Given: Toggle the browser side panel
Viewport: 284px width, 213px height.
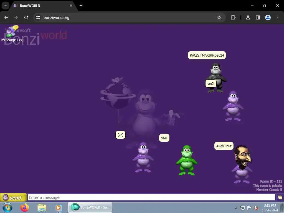Looking at the screenshot, I should tap(258, 17).
